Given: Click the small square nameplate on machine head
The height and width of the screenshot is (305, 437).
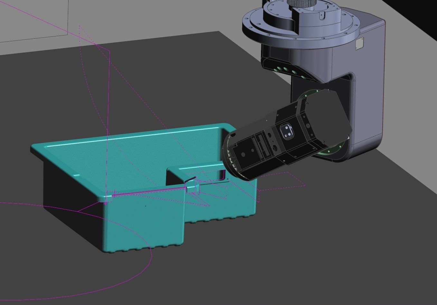Looking at the screenshot, I should 359,44.
